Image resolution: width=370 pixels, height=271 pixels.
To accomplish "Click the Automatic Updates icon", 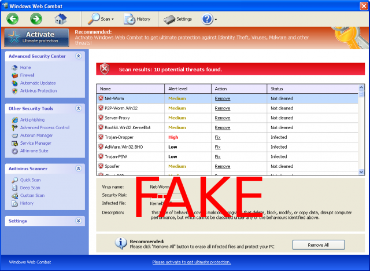I will [14, 83].
